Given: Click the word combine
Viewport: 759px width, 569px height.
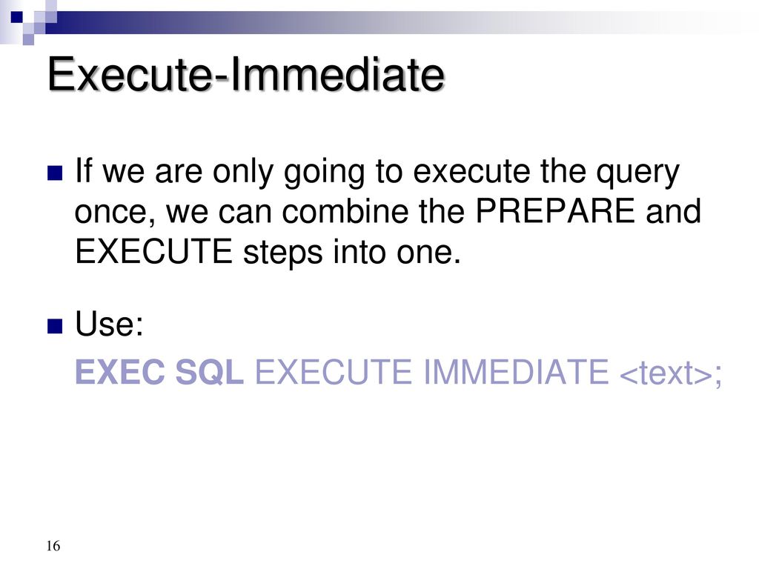Looking at the screenshot, I should pos(345,211).
